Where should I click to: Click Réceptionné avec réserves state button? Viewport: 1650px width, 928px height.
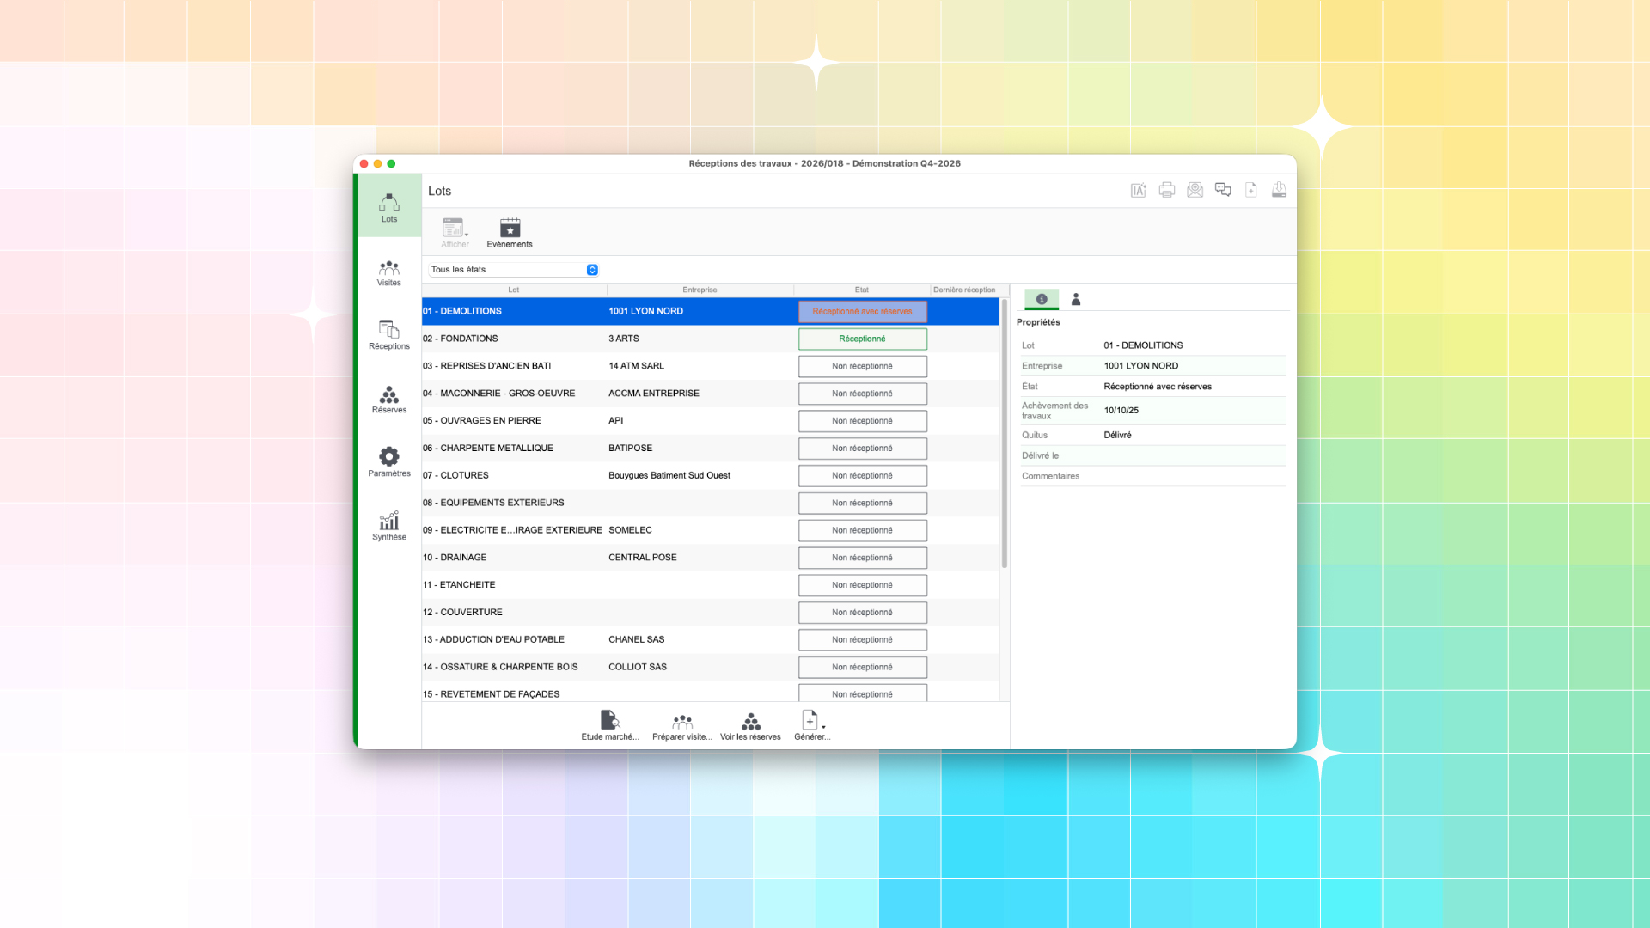point(863,312)
